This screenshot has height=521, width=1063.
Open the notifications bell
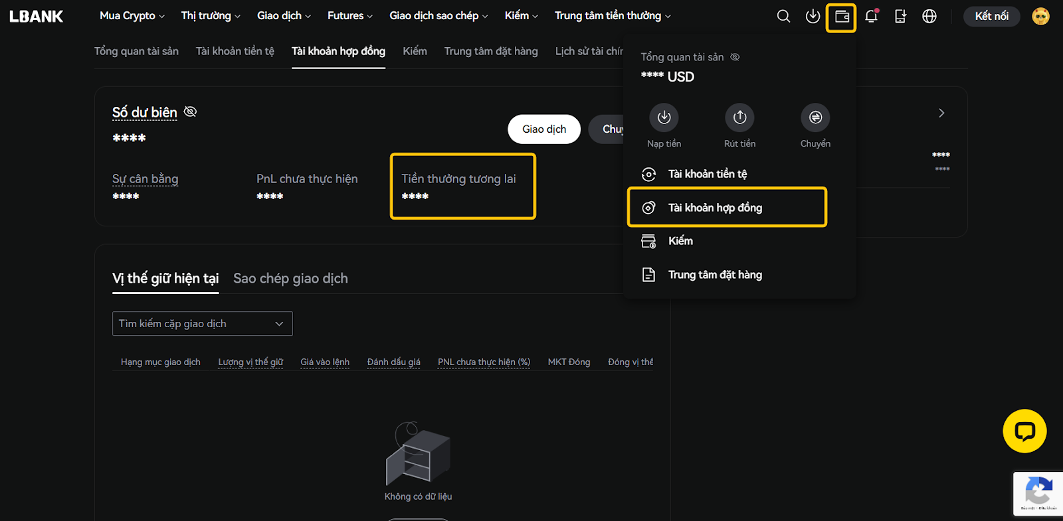tap(871, 17)
